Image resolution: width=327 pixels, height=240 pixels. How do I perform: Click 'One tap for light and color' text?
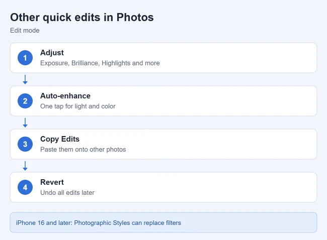point(78,106)
